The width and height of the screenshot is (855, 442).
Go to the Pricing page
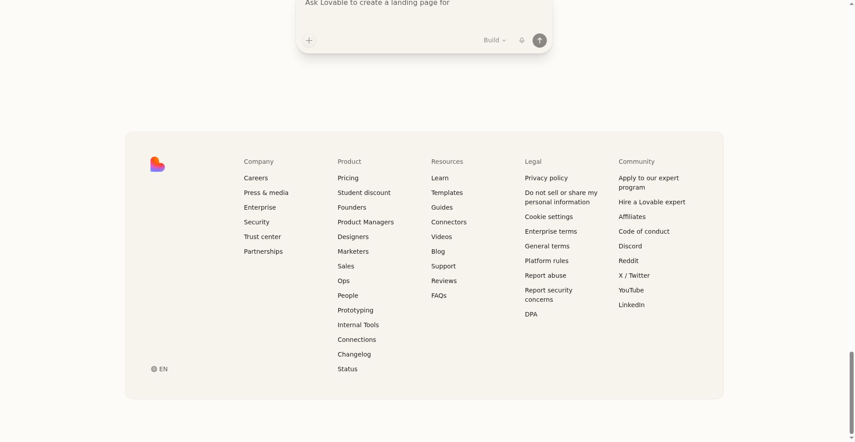click(348, 178)
